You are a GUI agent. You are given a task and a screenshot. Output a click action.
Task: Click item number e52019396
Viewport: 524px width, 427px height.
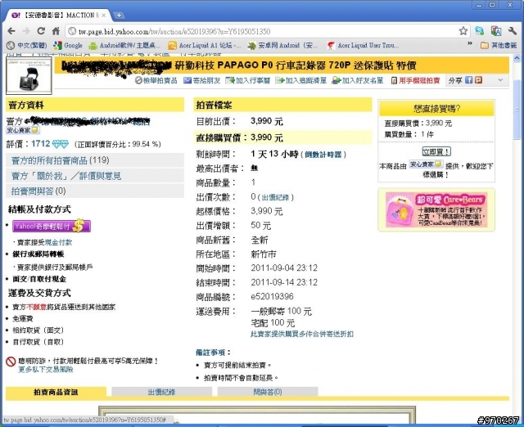click(272, 296)
